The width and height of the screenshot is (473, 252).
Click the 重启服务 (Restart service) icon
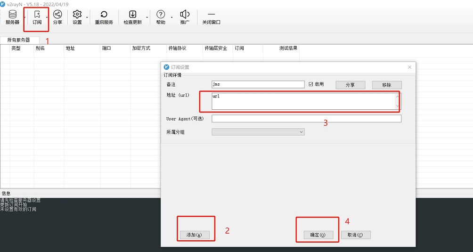click(104, 17)
